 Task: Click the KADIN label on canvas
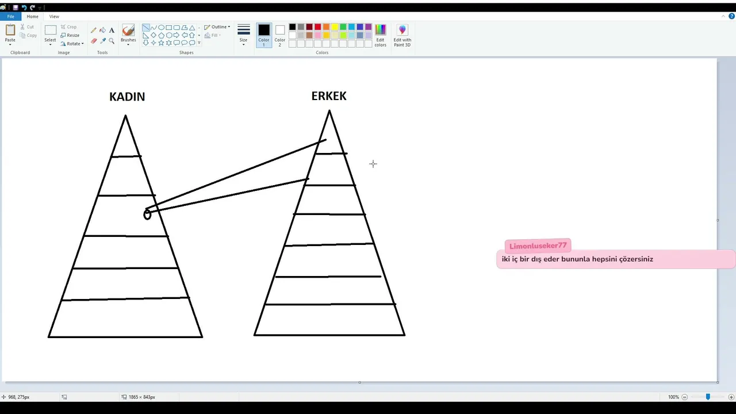click(127, 97)
